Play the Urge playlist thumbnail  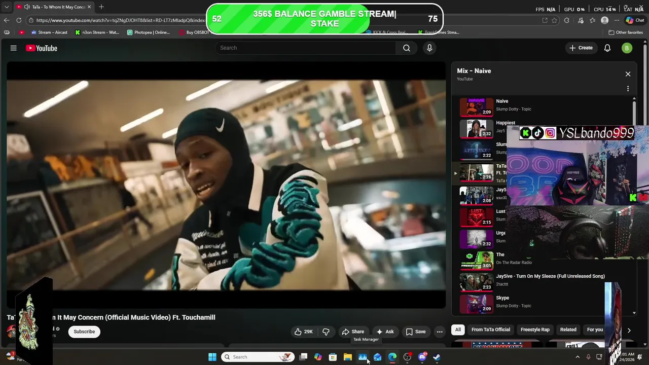coord(476,238)
